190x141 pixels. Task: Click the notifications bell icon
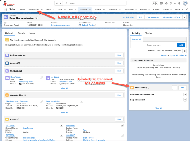[180, 3]
